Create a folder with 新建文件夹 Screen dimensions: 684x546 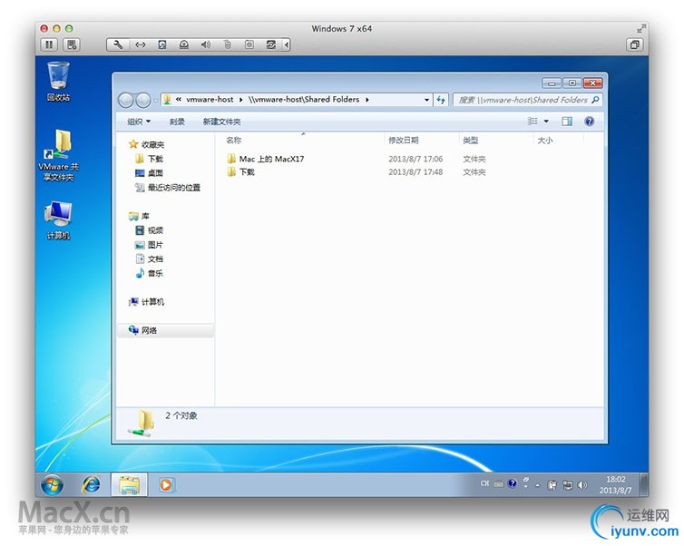click(221, 122)
